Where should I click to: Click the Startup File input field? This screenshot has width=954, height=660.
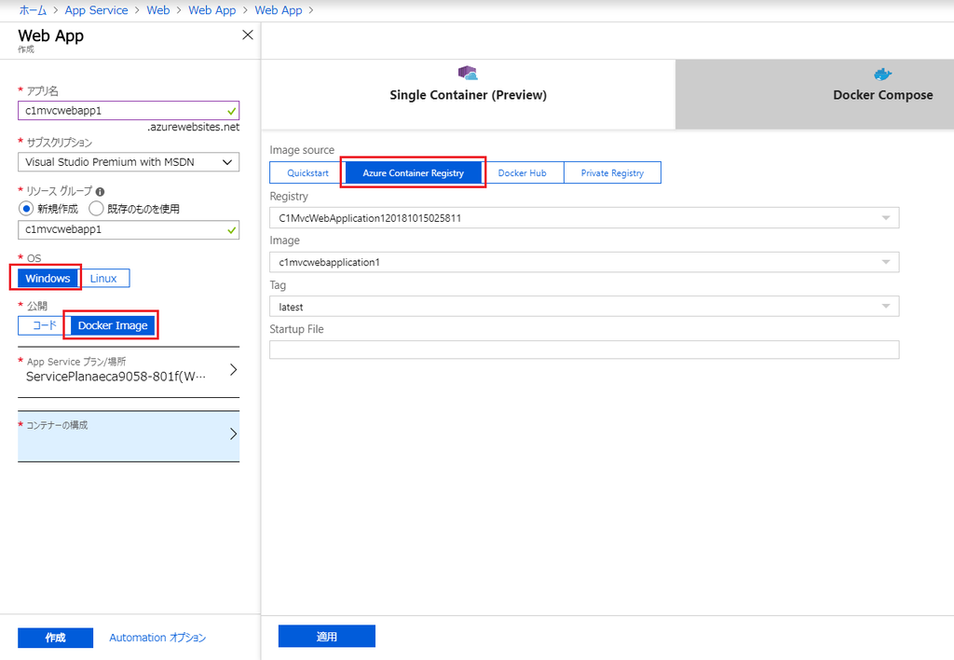[x=584, y=350]
